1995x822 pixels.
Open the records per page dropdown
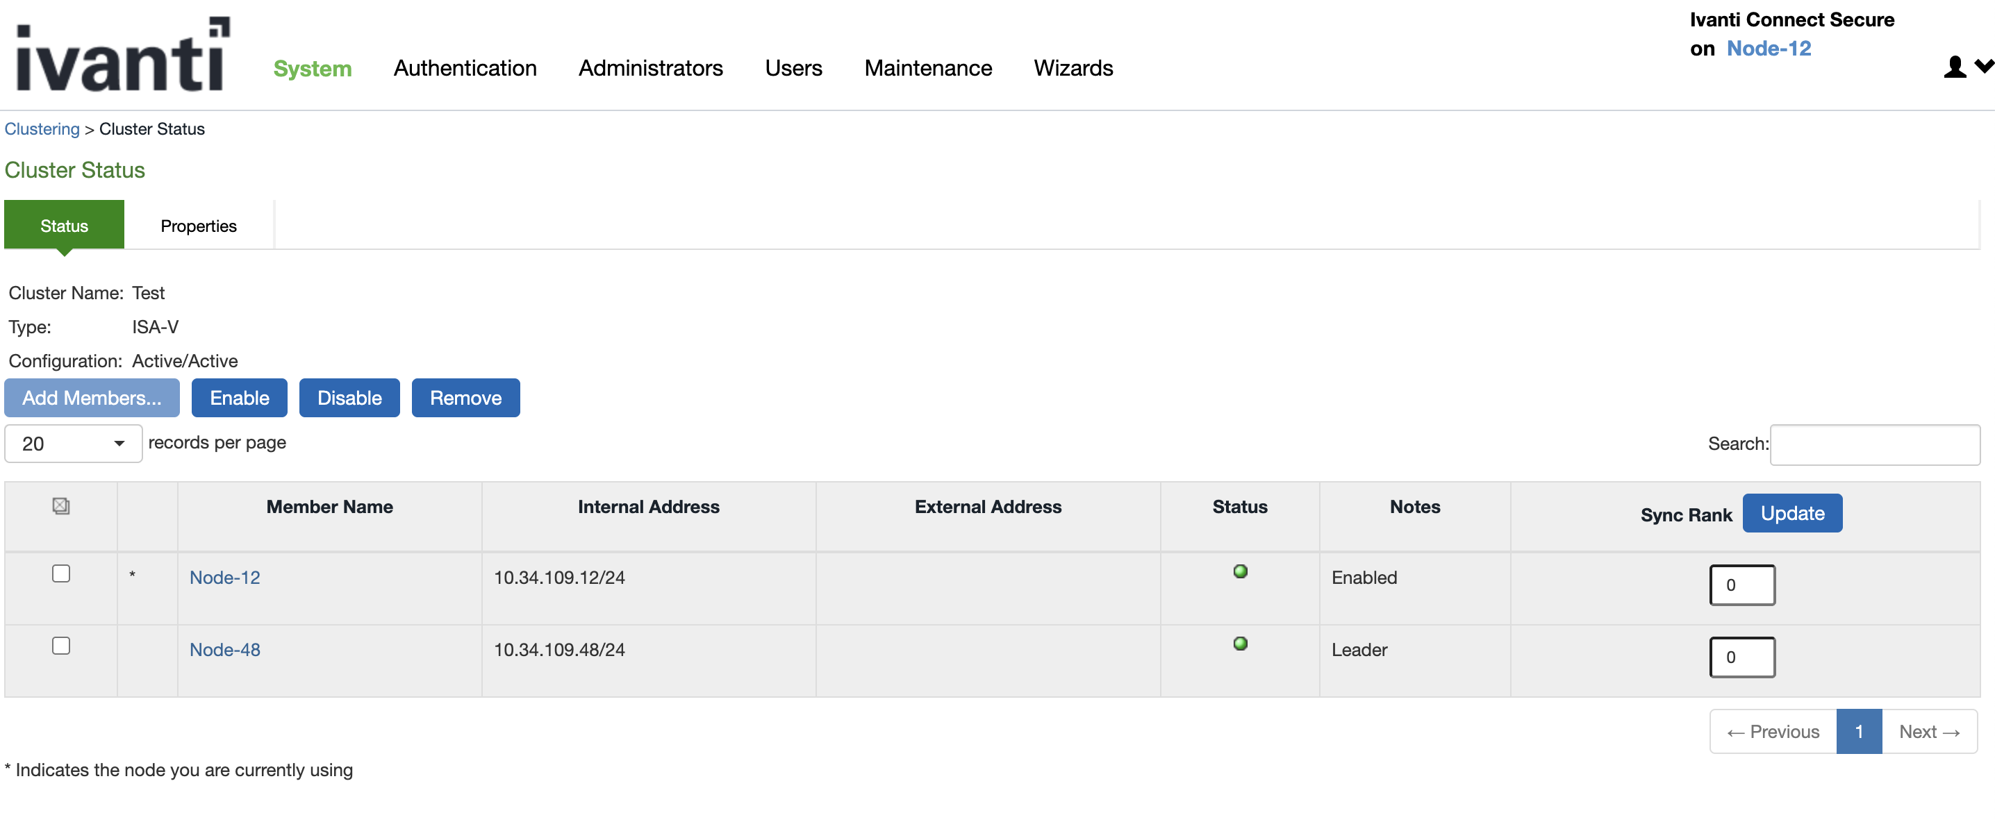pyautogui.click(x=74, y=444)
